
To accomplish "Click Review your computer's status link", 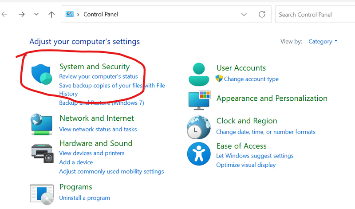I will pos(99,76).
